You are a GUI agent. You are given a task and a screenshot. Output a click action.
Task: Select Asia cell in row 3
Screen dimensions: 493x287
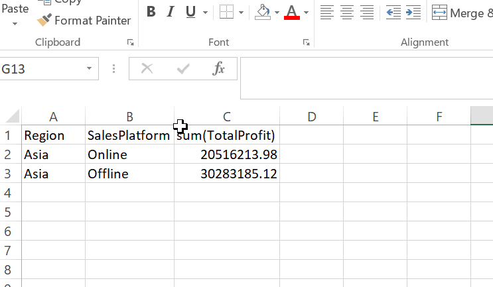point(54,174)
